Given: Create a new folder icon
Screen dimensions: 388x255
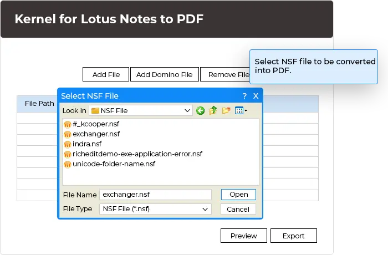Looking at the screenshot, I should [x=226, y=110].
